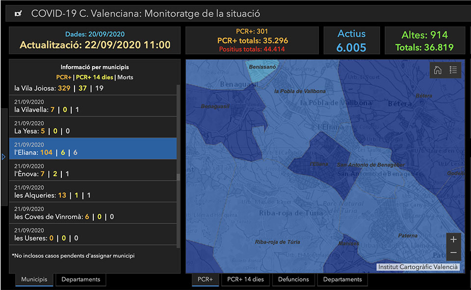Image resolution: width=471 pixels, height=290 pixels.
Task: Select les Coves de Vinromà entry
Action: pyautogui.click(x=93, y=213)
